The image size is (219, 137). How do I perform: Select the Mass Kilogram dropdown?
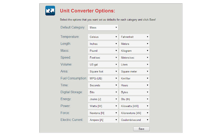tap(134, 51)
